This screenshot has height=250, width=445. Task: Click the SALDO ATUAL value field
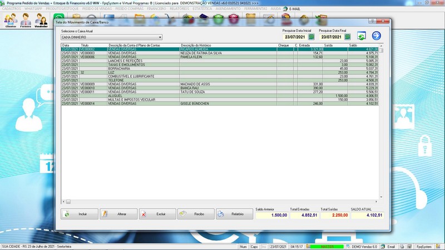click(x=367, y=215)
